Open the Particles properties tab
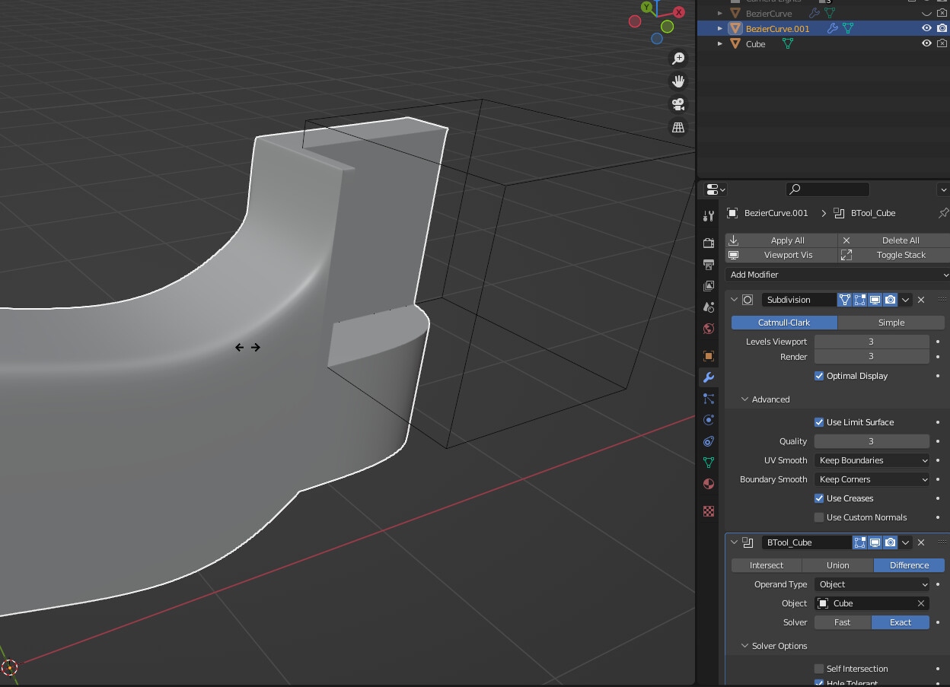This screenshot has width=950, height=687. 709,399
